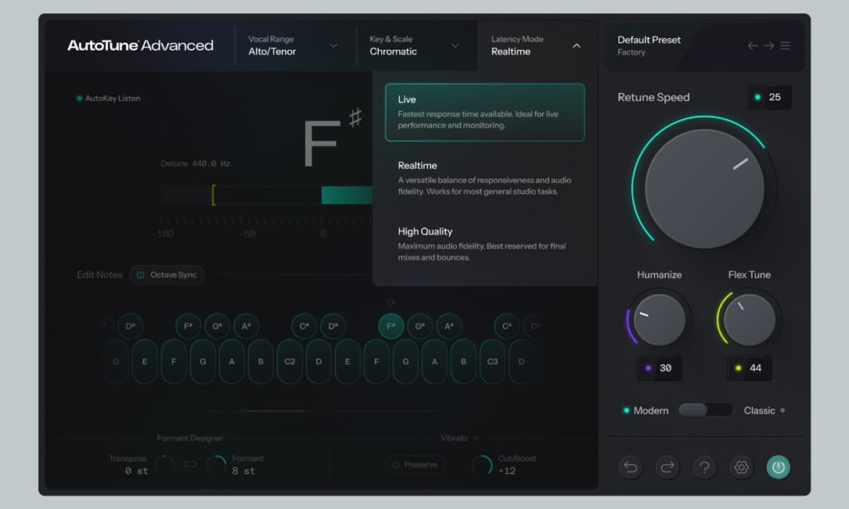
Task: Click the Transpose 0 st value
Action: tap(137, 471)
